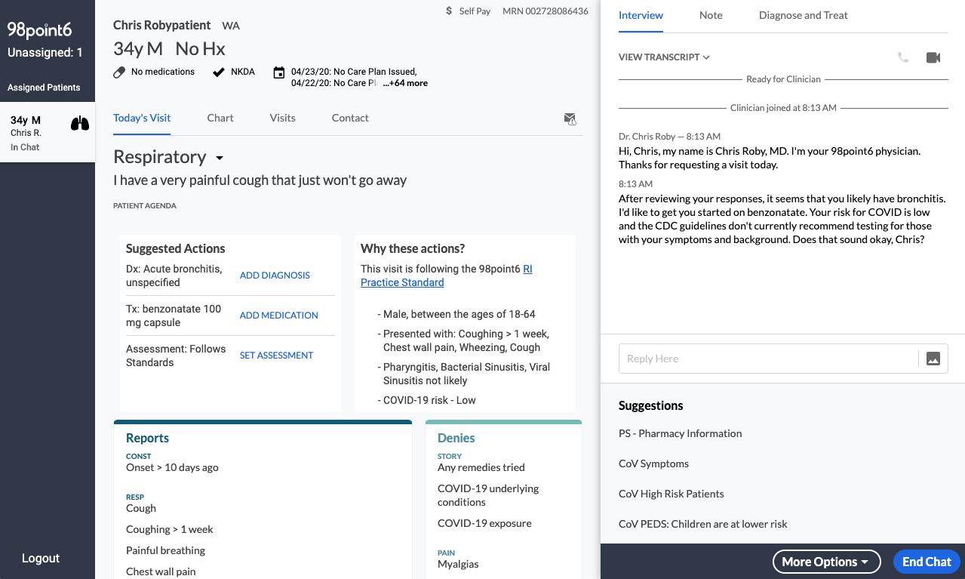Select the Interview tab
965x579 pixels.
pyautogui.click(x=641, y=15)
